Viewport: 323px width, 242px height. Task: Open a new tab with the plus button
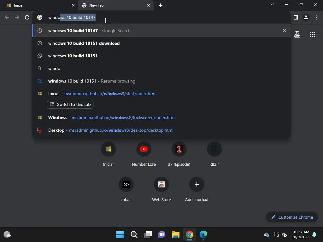pos(161,5)
